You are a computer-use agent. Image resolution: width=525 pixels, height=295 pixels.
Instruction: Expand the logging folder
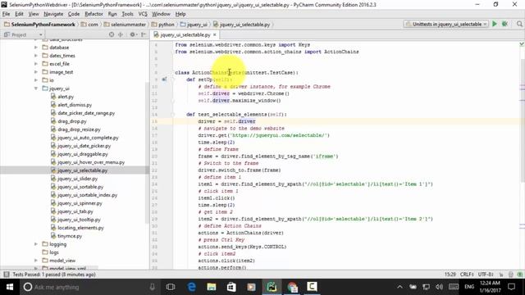point(36,244)
